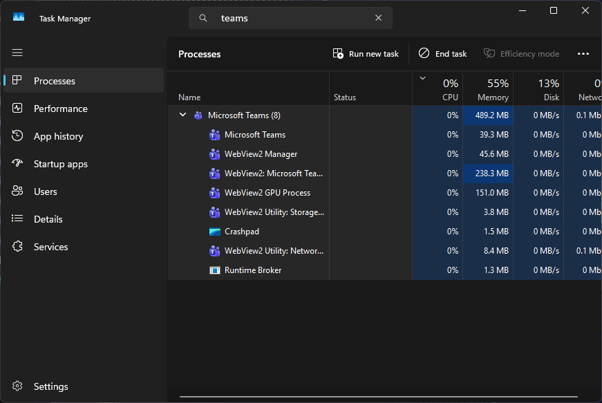Open the App history page

tap(58, 136)
